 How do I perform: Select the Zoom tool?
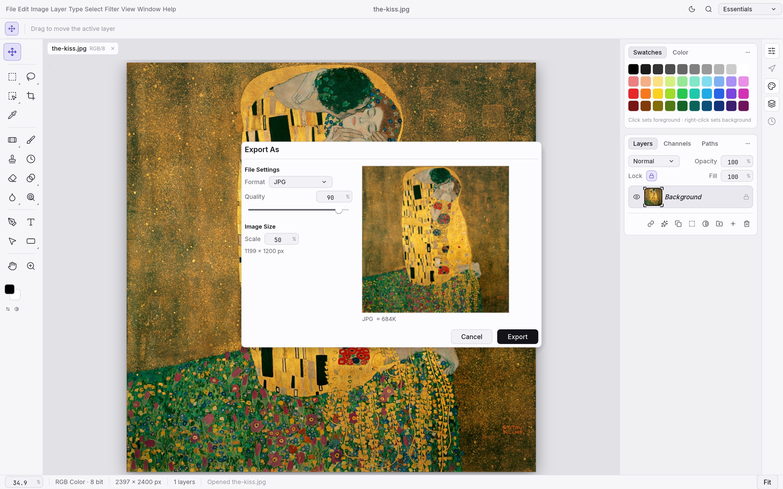[x=31, y=266]
